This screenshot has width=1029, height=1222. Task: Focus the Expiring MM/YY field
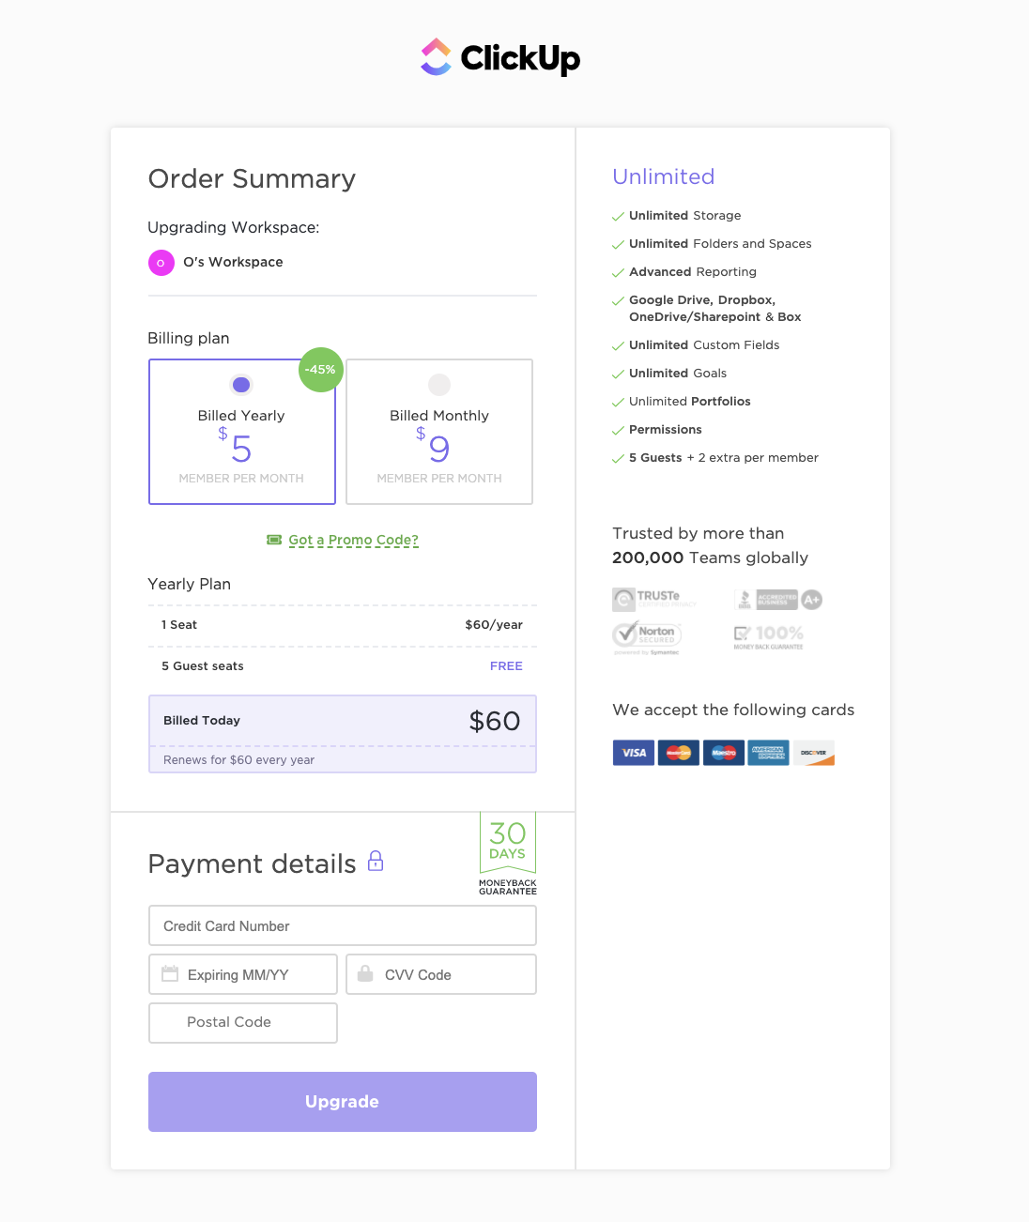243,974
